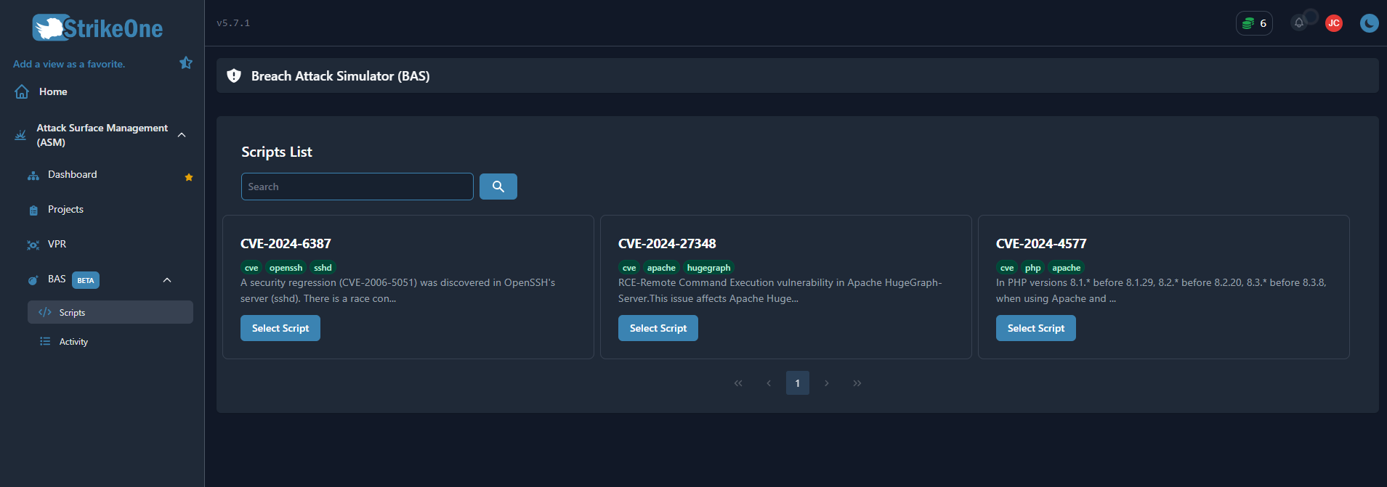The height and width of the screenshot is (487, 1387).
Task: Open the VPR menu item
Action: pos(57,245)
